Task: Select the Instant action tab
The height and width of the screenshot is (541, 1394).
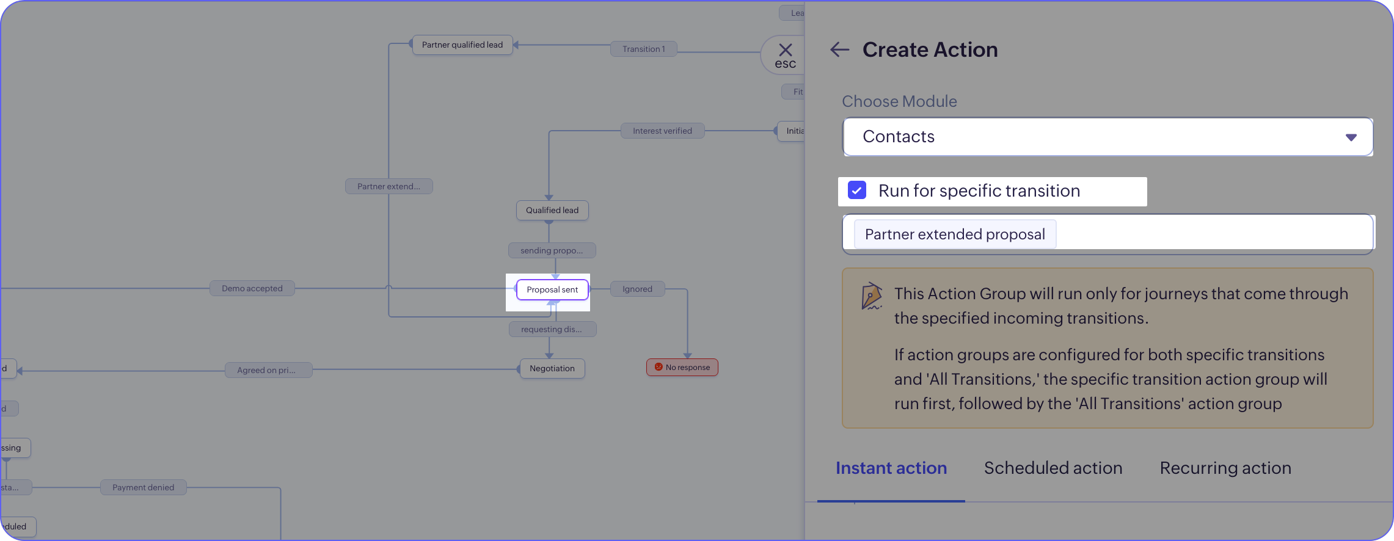Action: [891, 468]
